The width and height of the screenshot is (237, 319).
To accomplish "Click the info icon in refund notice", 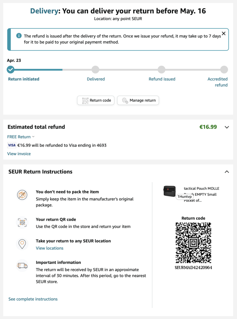I will 19,36.
